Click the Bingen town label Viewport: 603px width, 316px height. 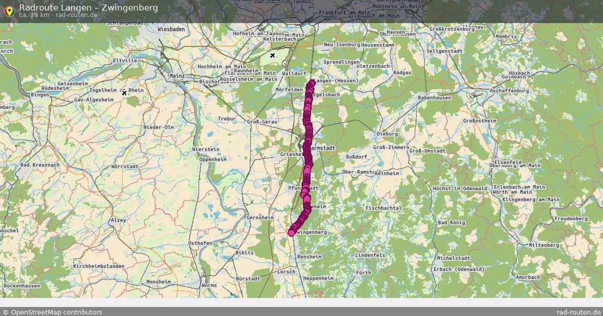pos(40,94)
